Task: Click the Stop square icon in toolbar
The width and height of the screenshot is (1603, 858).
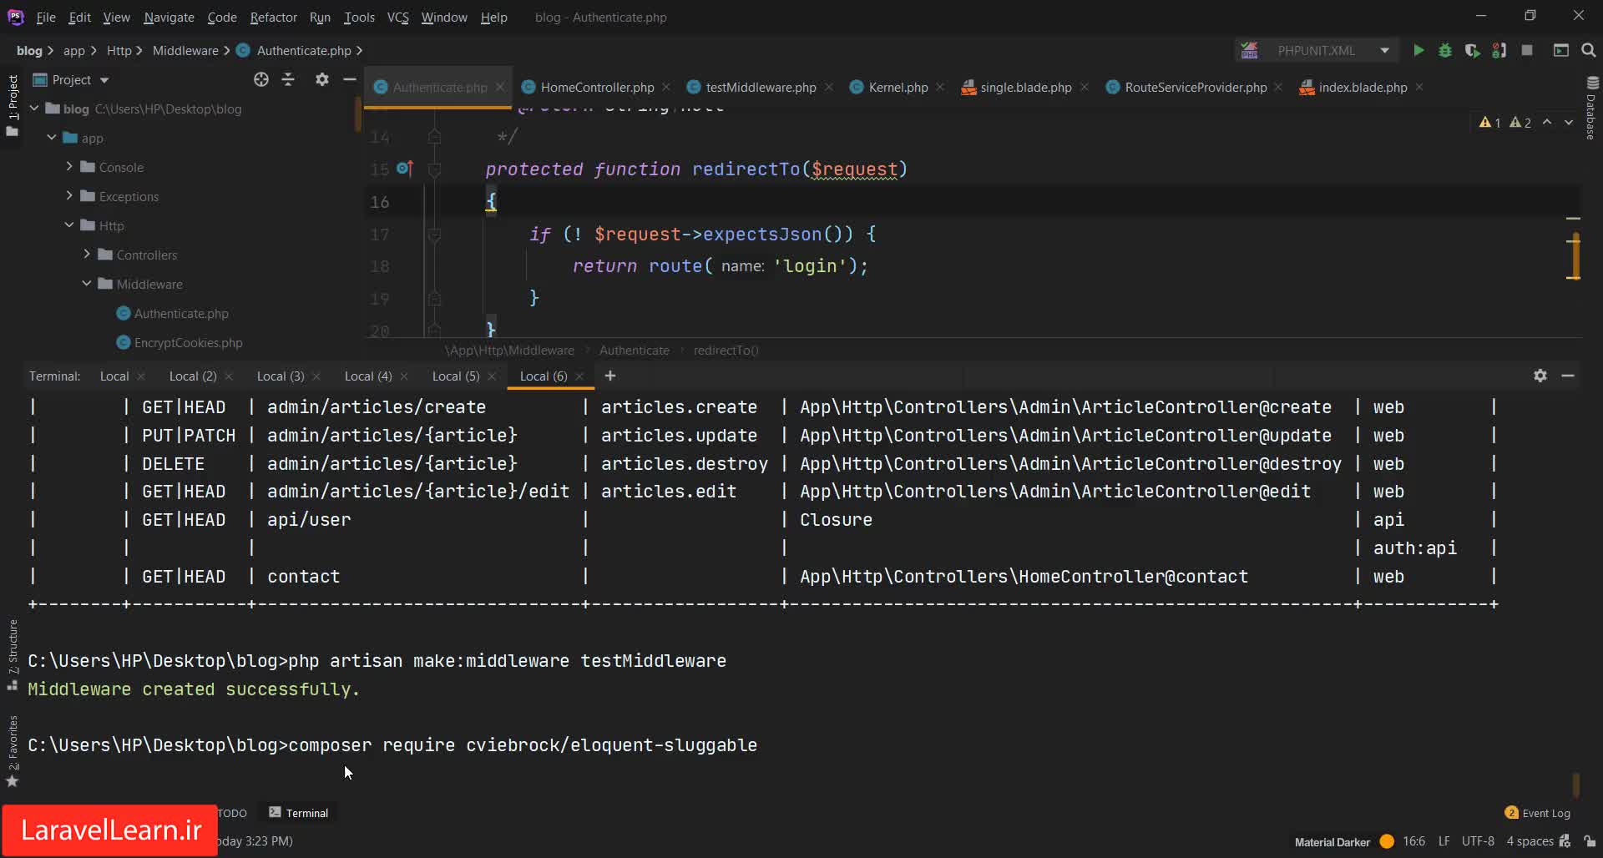Action: click(x=1527, y=50)
